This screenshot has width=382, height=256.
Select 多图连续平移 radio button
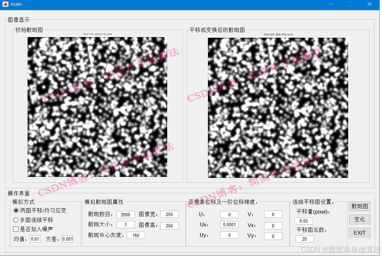16,220
